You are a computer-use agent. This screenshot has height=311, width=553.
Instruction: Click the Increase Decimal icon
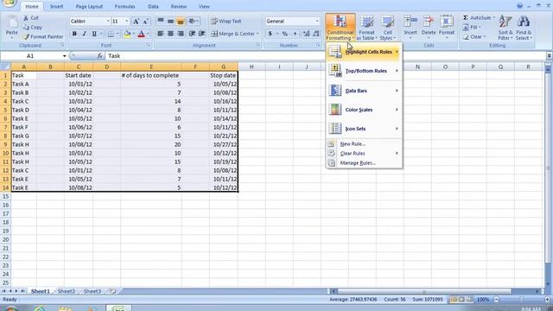click(x=306, y=34)
